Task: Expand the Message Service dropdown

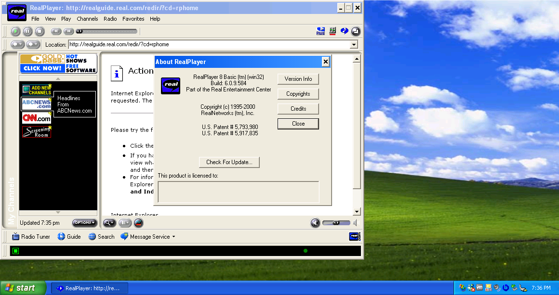Action: coord(173,237)
